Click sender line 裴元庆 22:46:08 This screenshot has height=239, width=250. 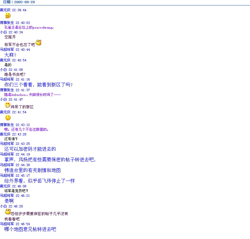point(13,186)
